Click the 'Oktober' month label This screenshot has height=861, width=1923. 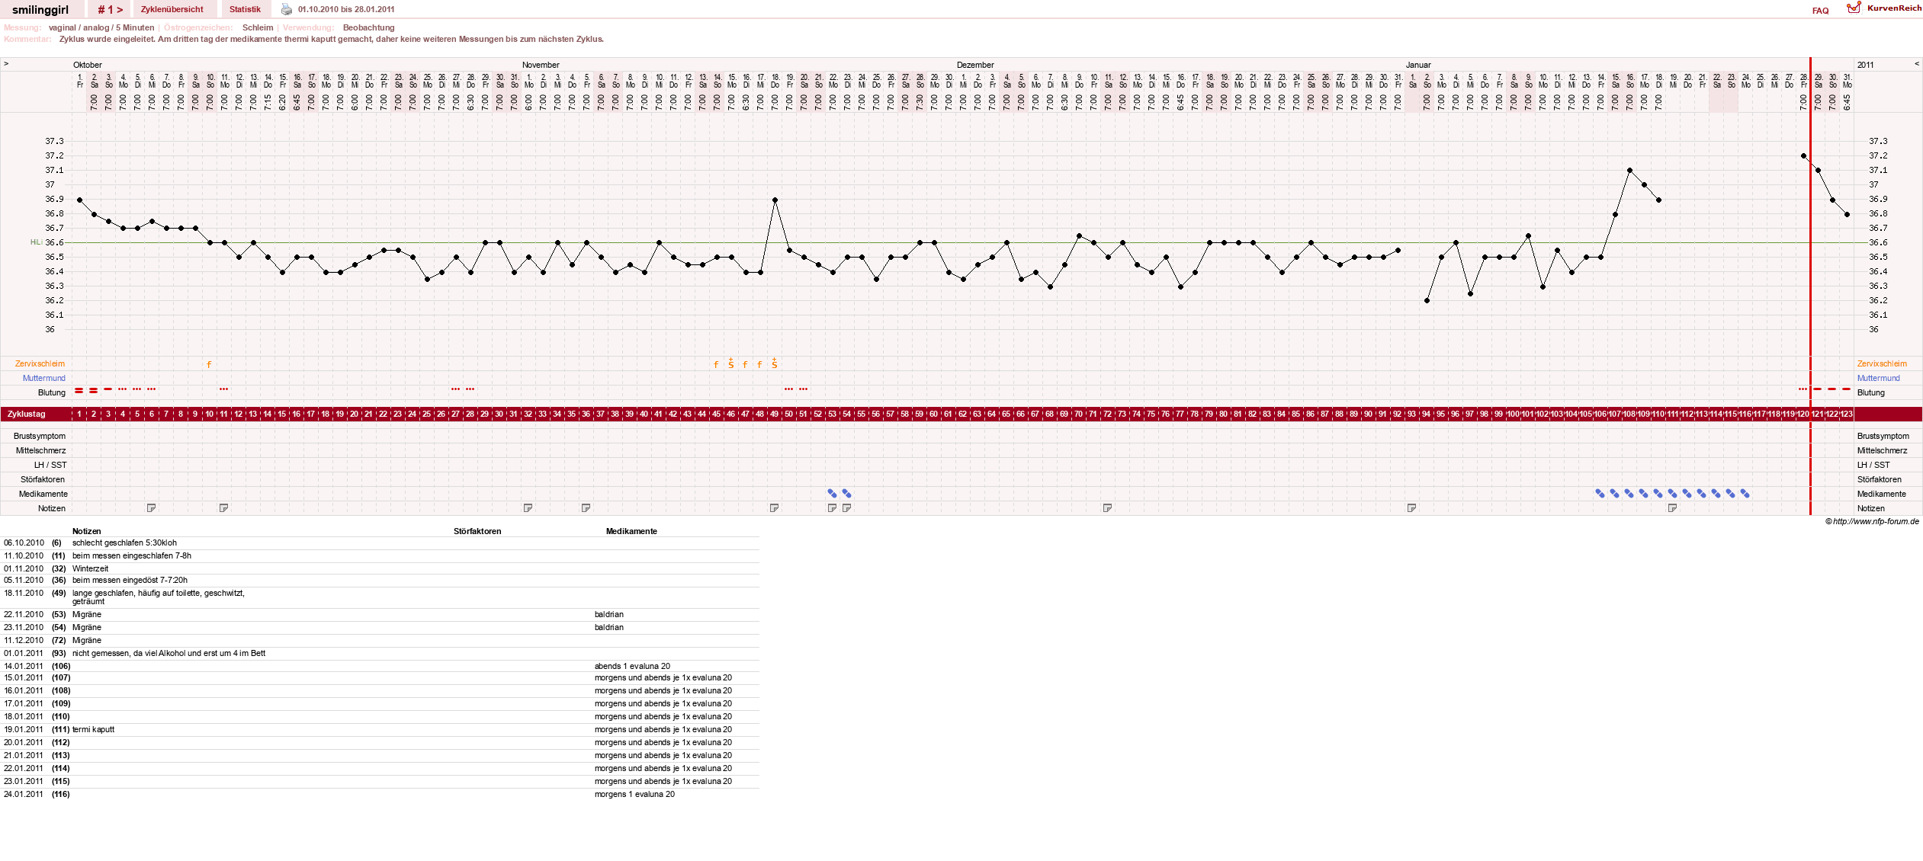[x=88, y=65]
